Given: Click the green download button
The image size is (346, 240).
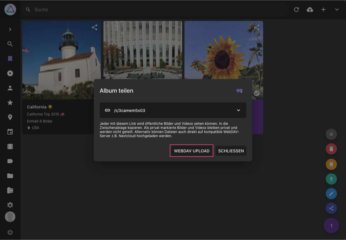Looking at the screenshot, I should 331,179.
